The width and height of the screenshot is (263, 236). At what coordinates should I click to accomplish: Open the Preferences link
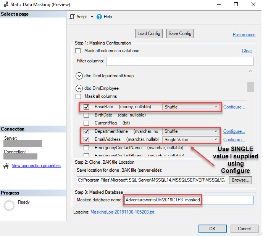click(244, 35)
